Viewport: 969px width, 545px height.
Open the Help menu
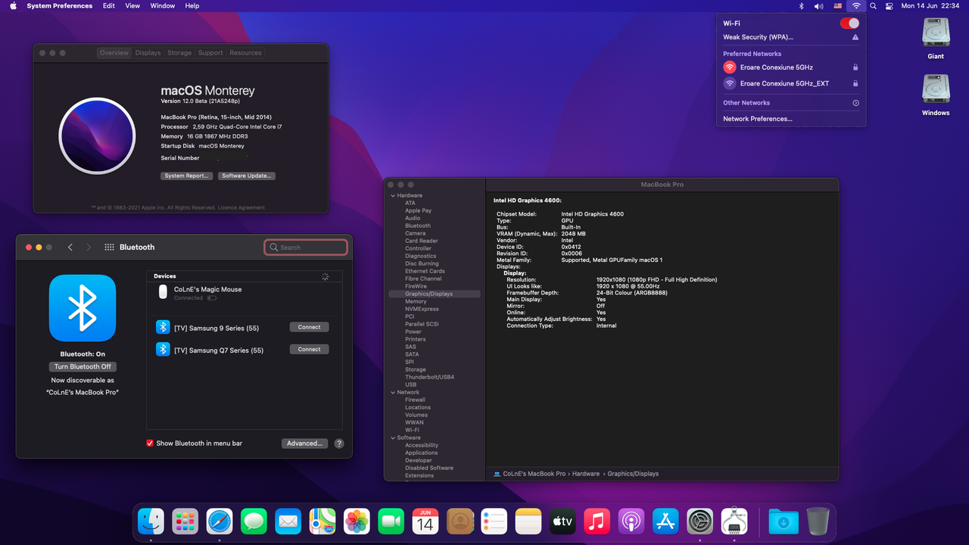192,5
